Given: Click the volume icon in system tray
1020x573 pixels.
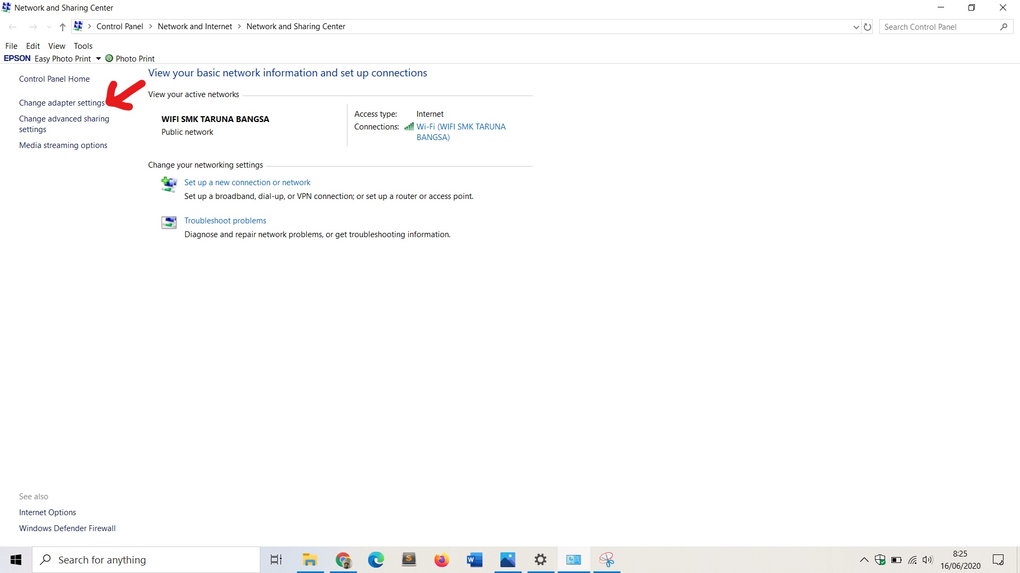Looking at the screenshot, I should [928, 560].
